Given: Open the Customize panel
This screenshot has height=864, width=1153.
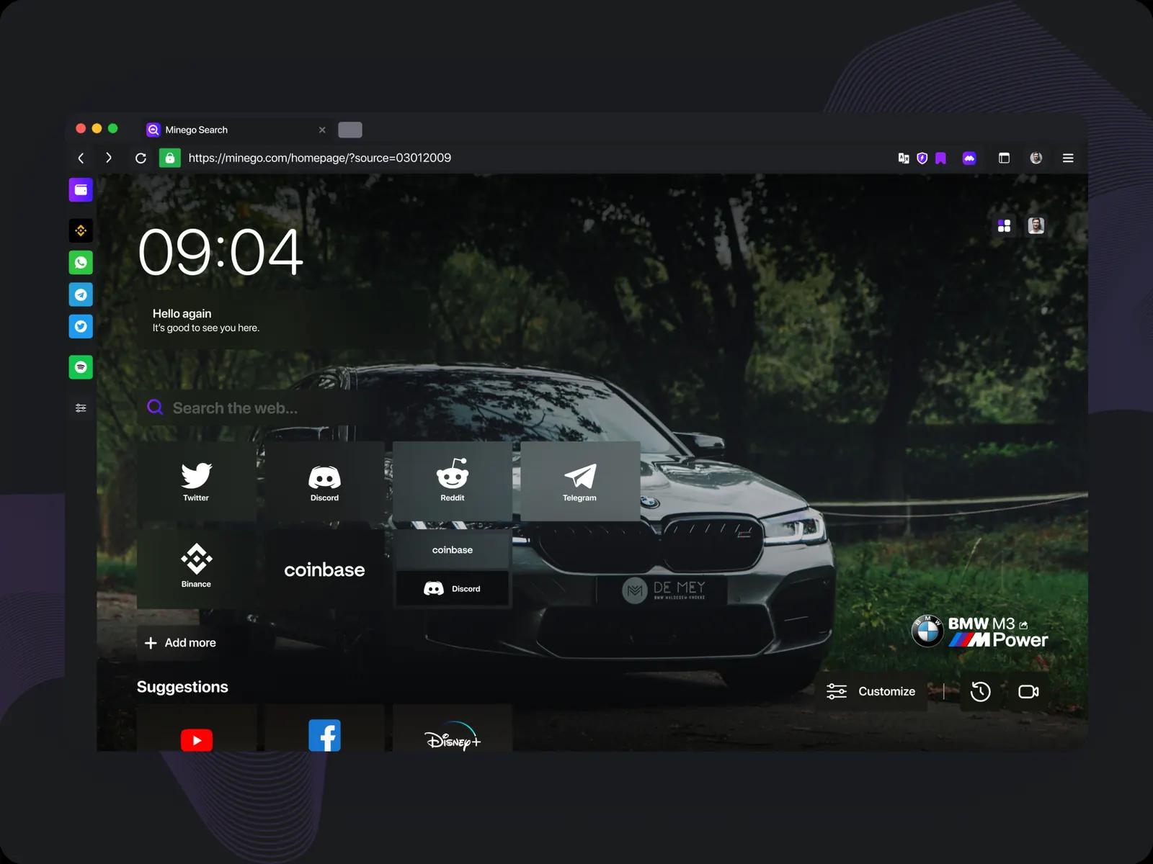Looking at the screenshot, I should [871, 692].
